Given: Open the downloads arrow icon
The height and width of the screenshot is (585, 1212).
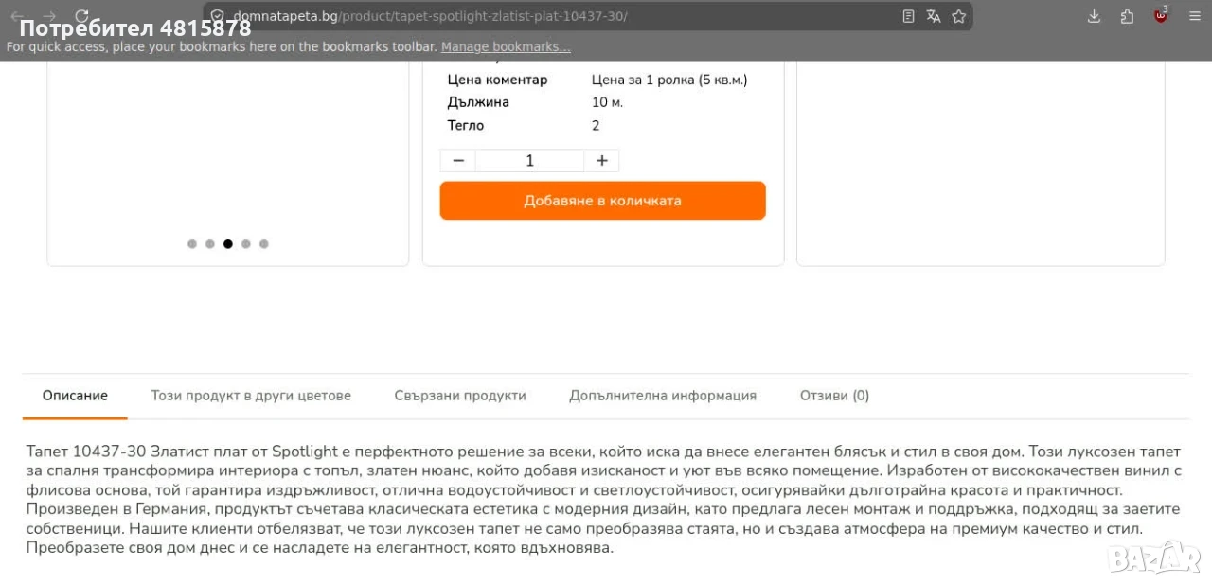Looking at the screenshot, I should [x=1094, y=16].
